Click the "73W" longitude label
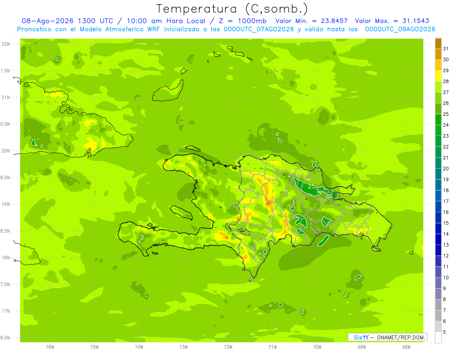This screenshot has height=352, width=456. coord(184,347)
